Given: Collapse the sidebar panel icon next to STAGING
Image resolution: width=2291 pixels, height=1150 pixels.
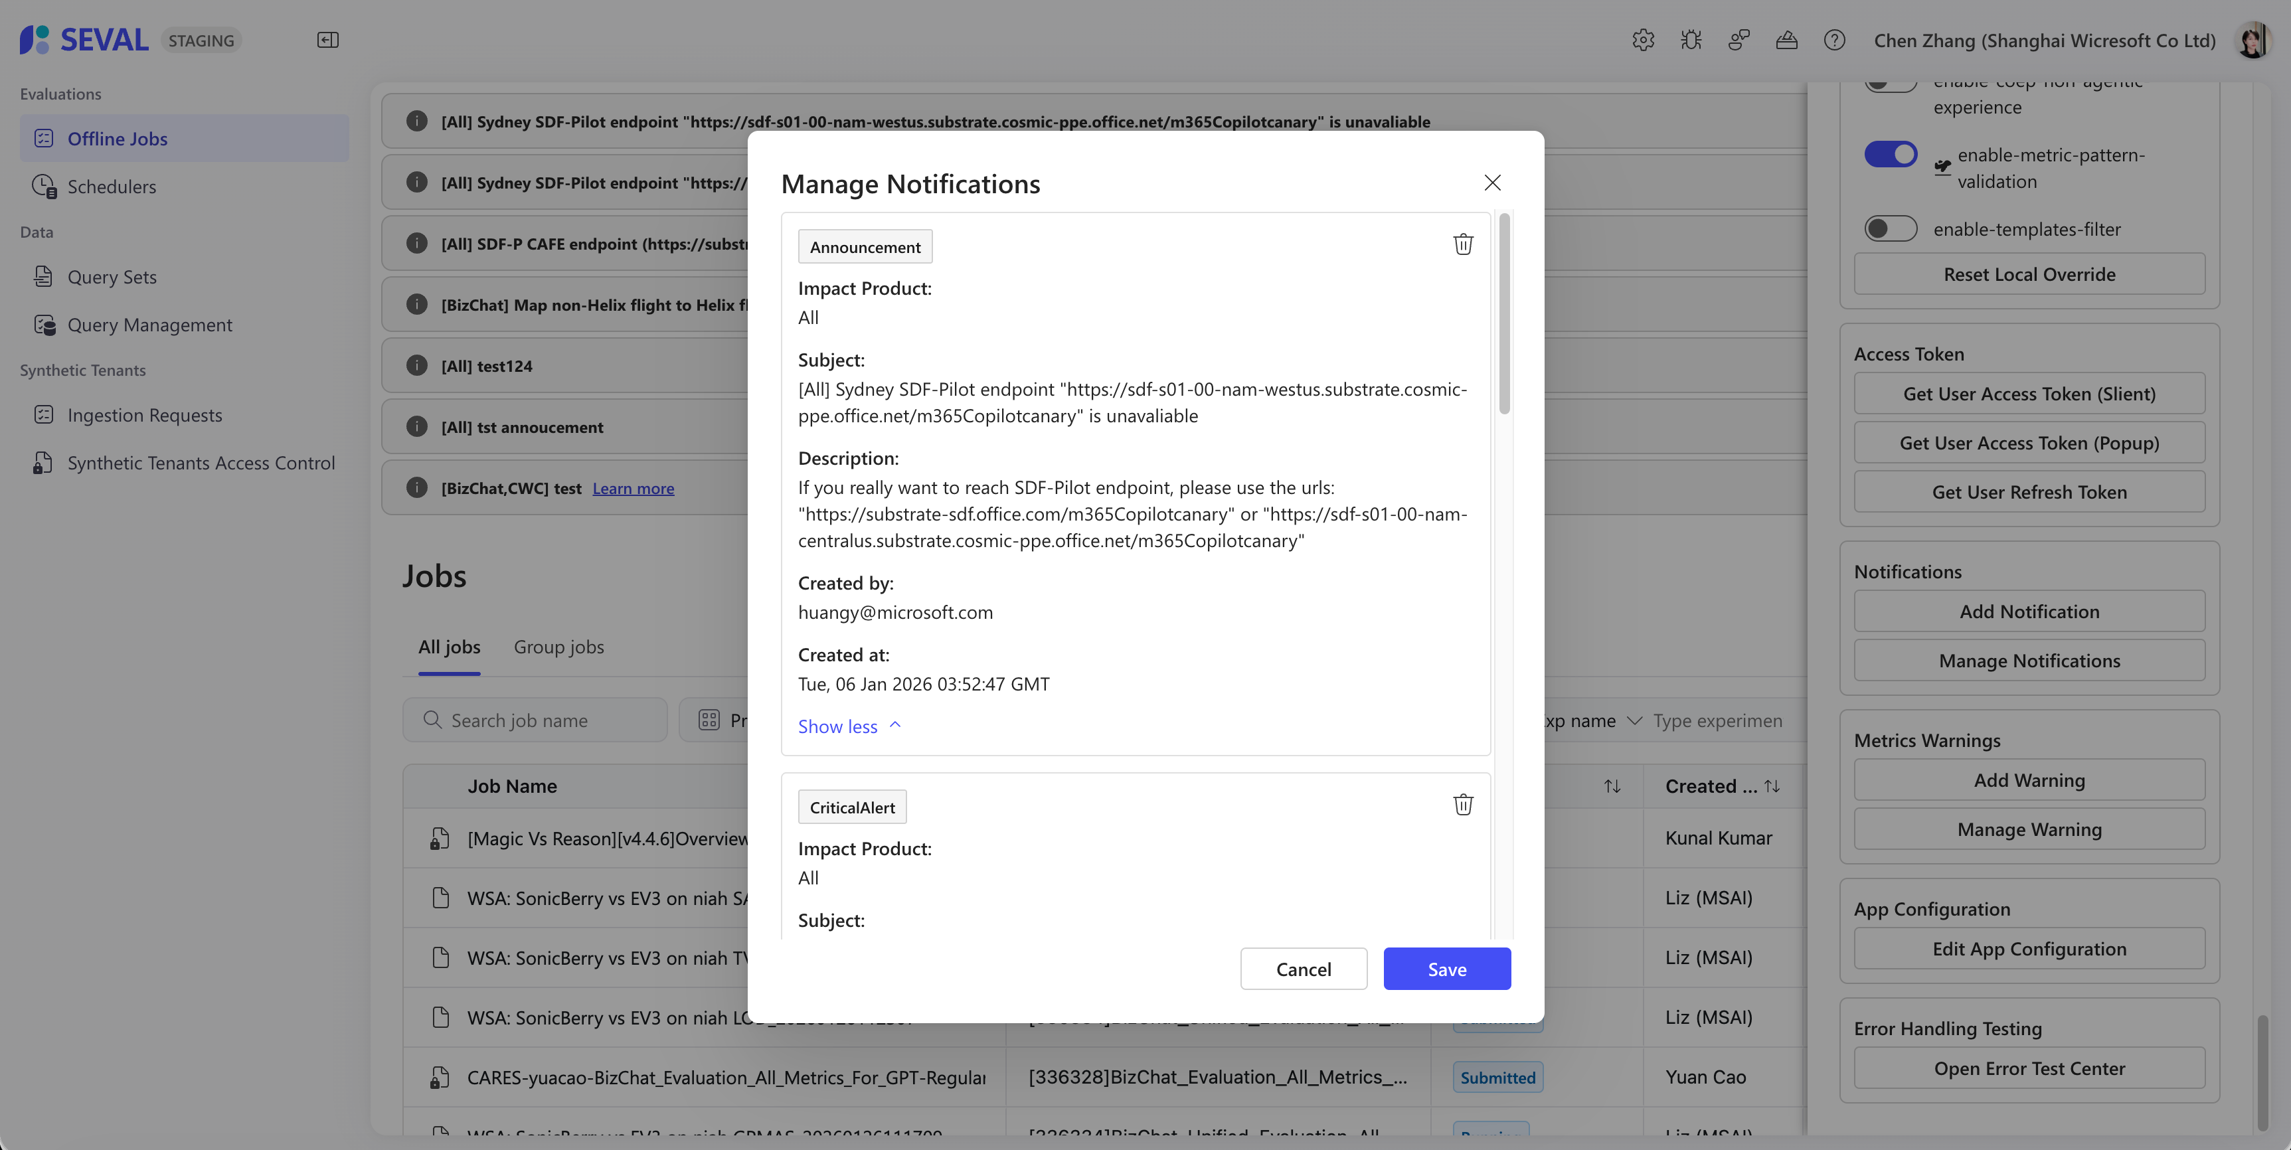Looking at the screenshot, I should 327,40.
